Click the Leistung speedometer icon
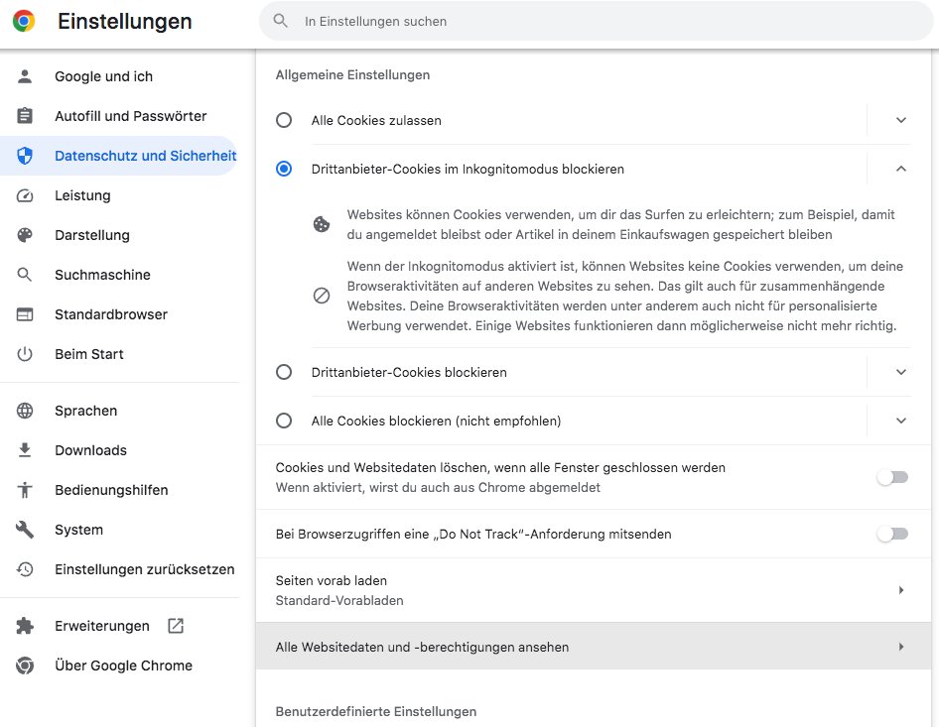Viewport: 939px width, 727px height. (x=25, y=195)
